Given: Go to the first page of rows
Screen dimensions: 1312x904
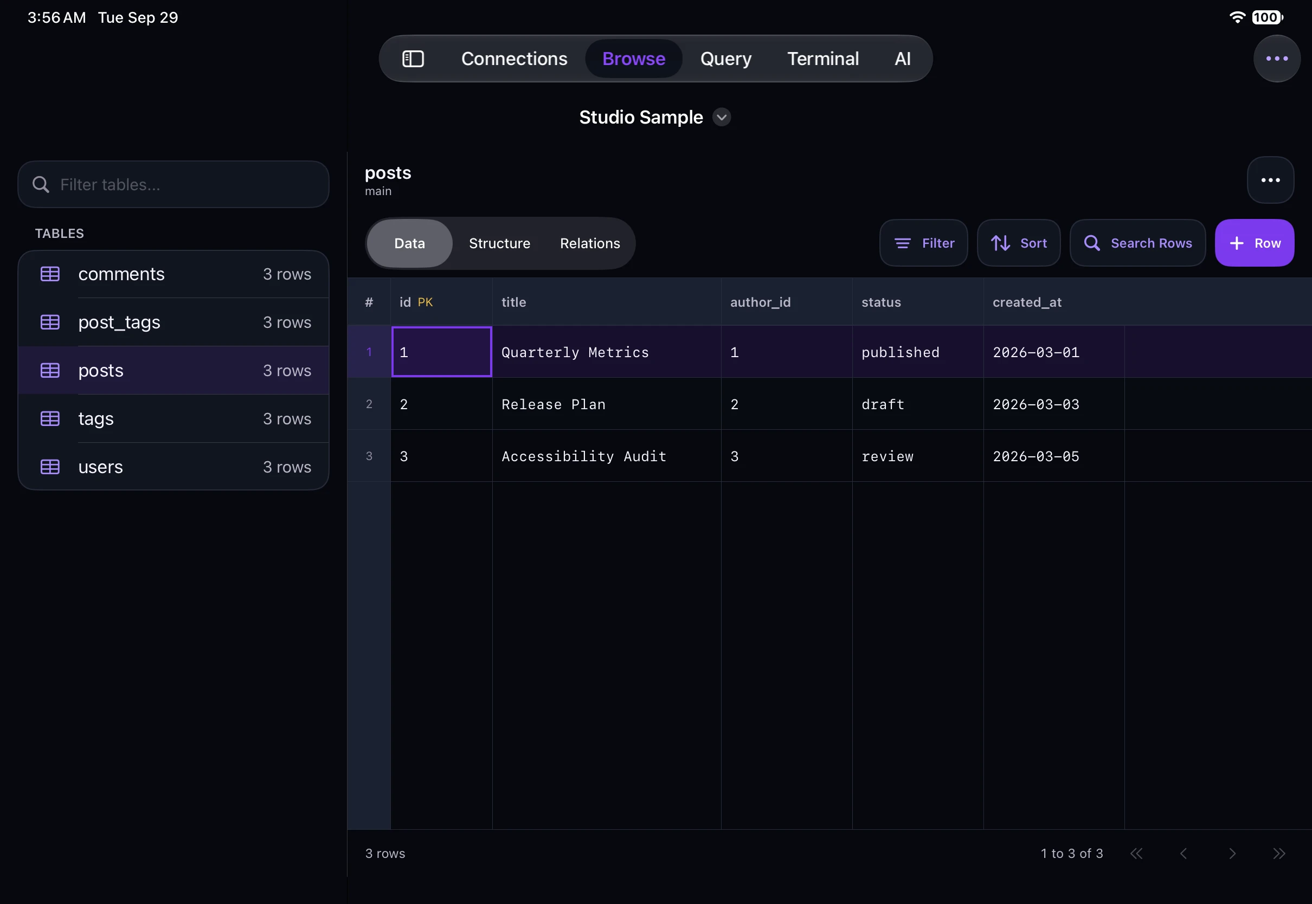Looking at the screenshot, I should click(1136, 854).
